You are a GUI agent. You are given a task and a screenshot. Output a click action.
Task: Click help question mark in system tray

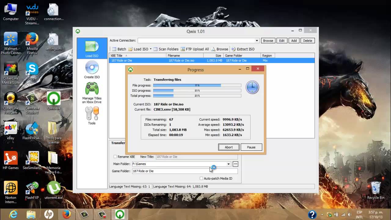312,214
